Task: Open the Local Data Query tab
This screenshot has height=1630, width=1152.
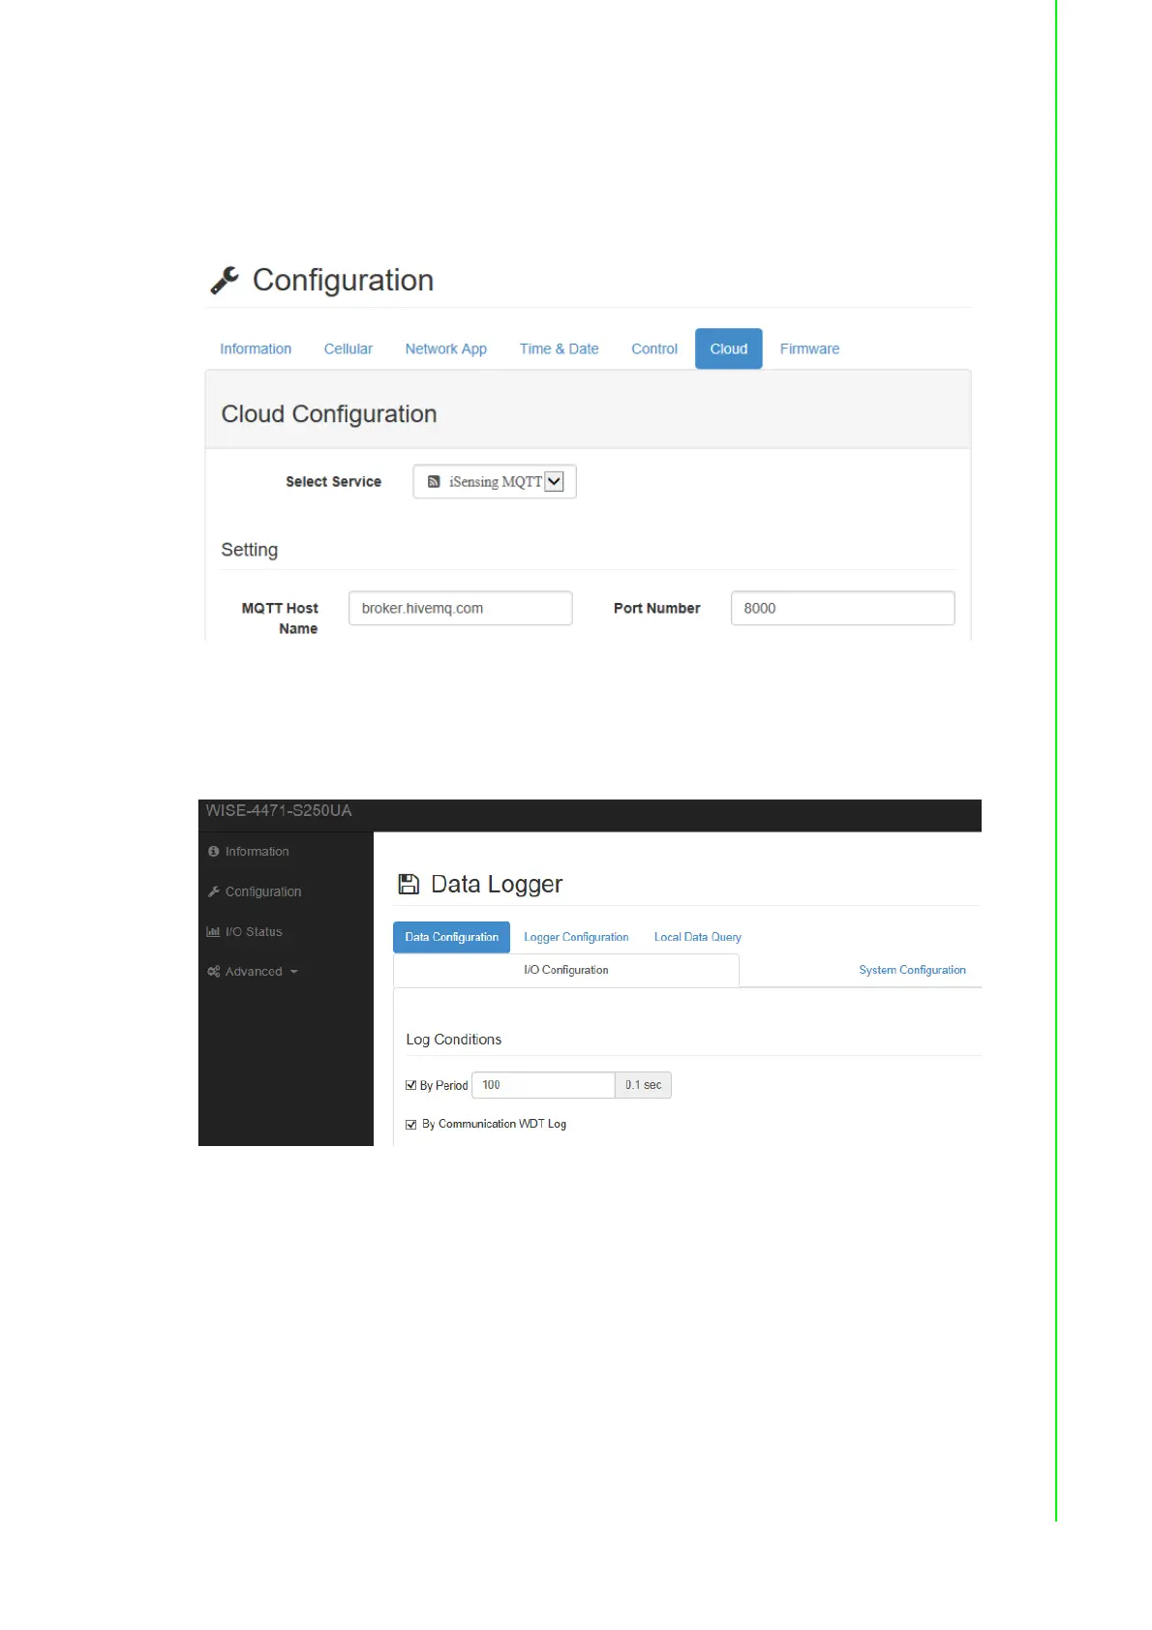Action: [x=697, y=937]
